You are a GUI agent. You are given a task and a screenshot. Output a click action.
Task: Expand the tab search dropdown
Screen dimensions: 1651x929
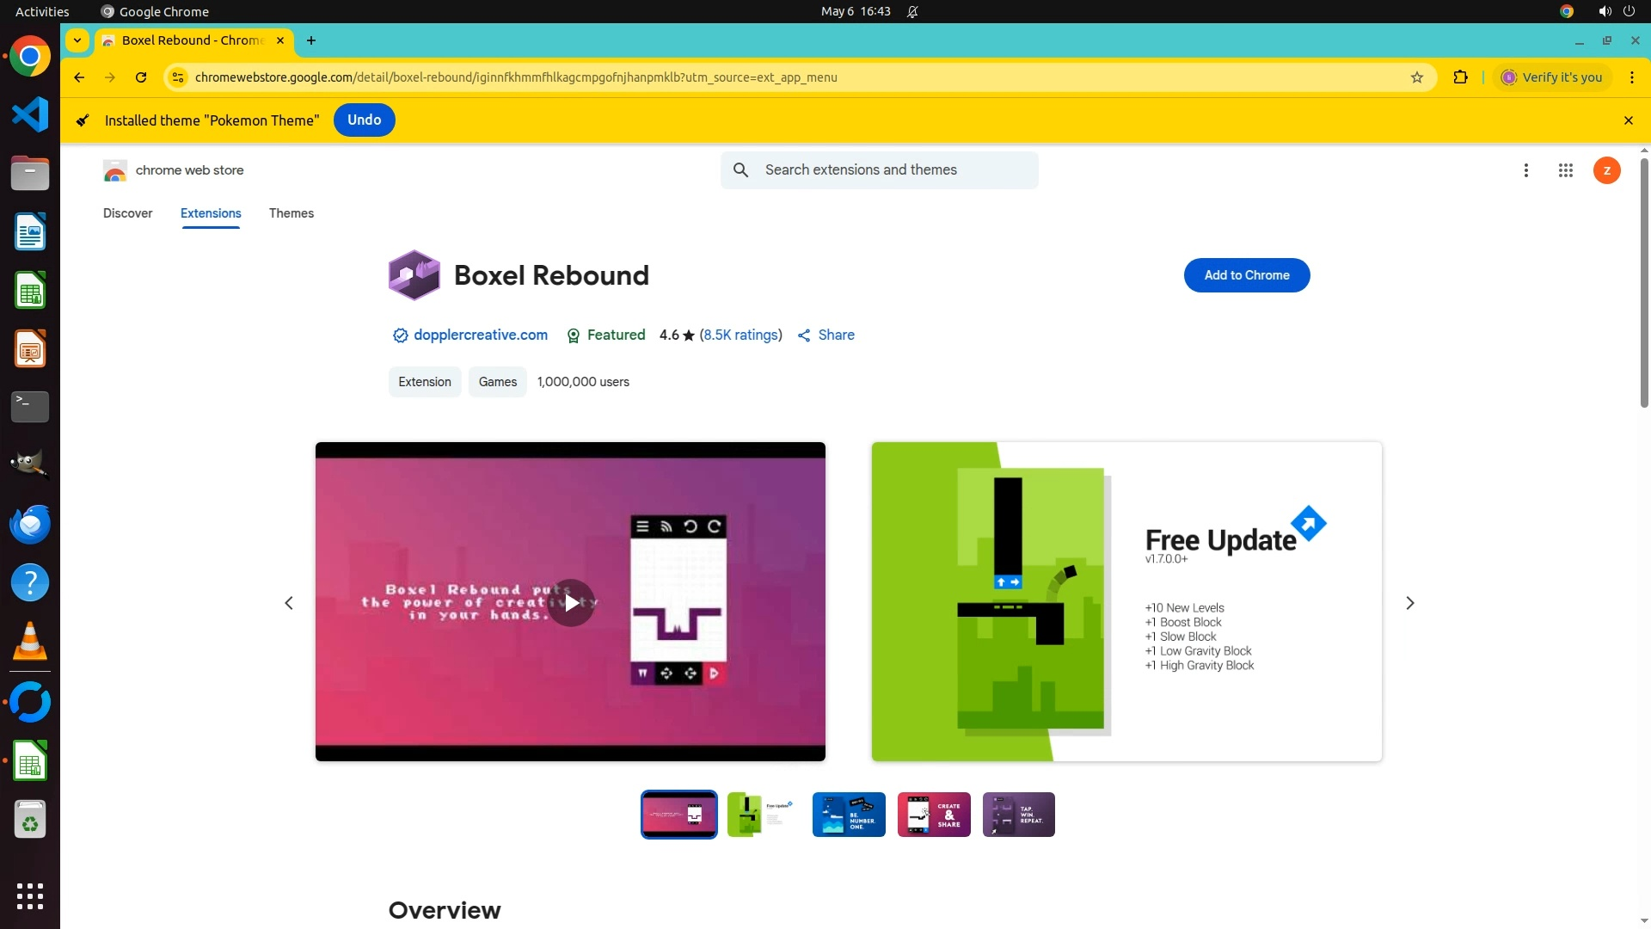coord(77,40)
